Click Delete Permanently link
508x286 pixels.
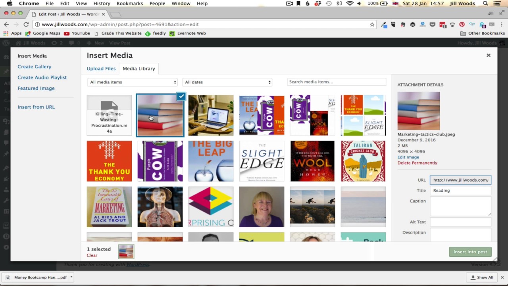418,163
